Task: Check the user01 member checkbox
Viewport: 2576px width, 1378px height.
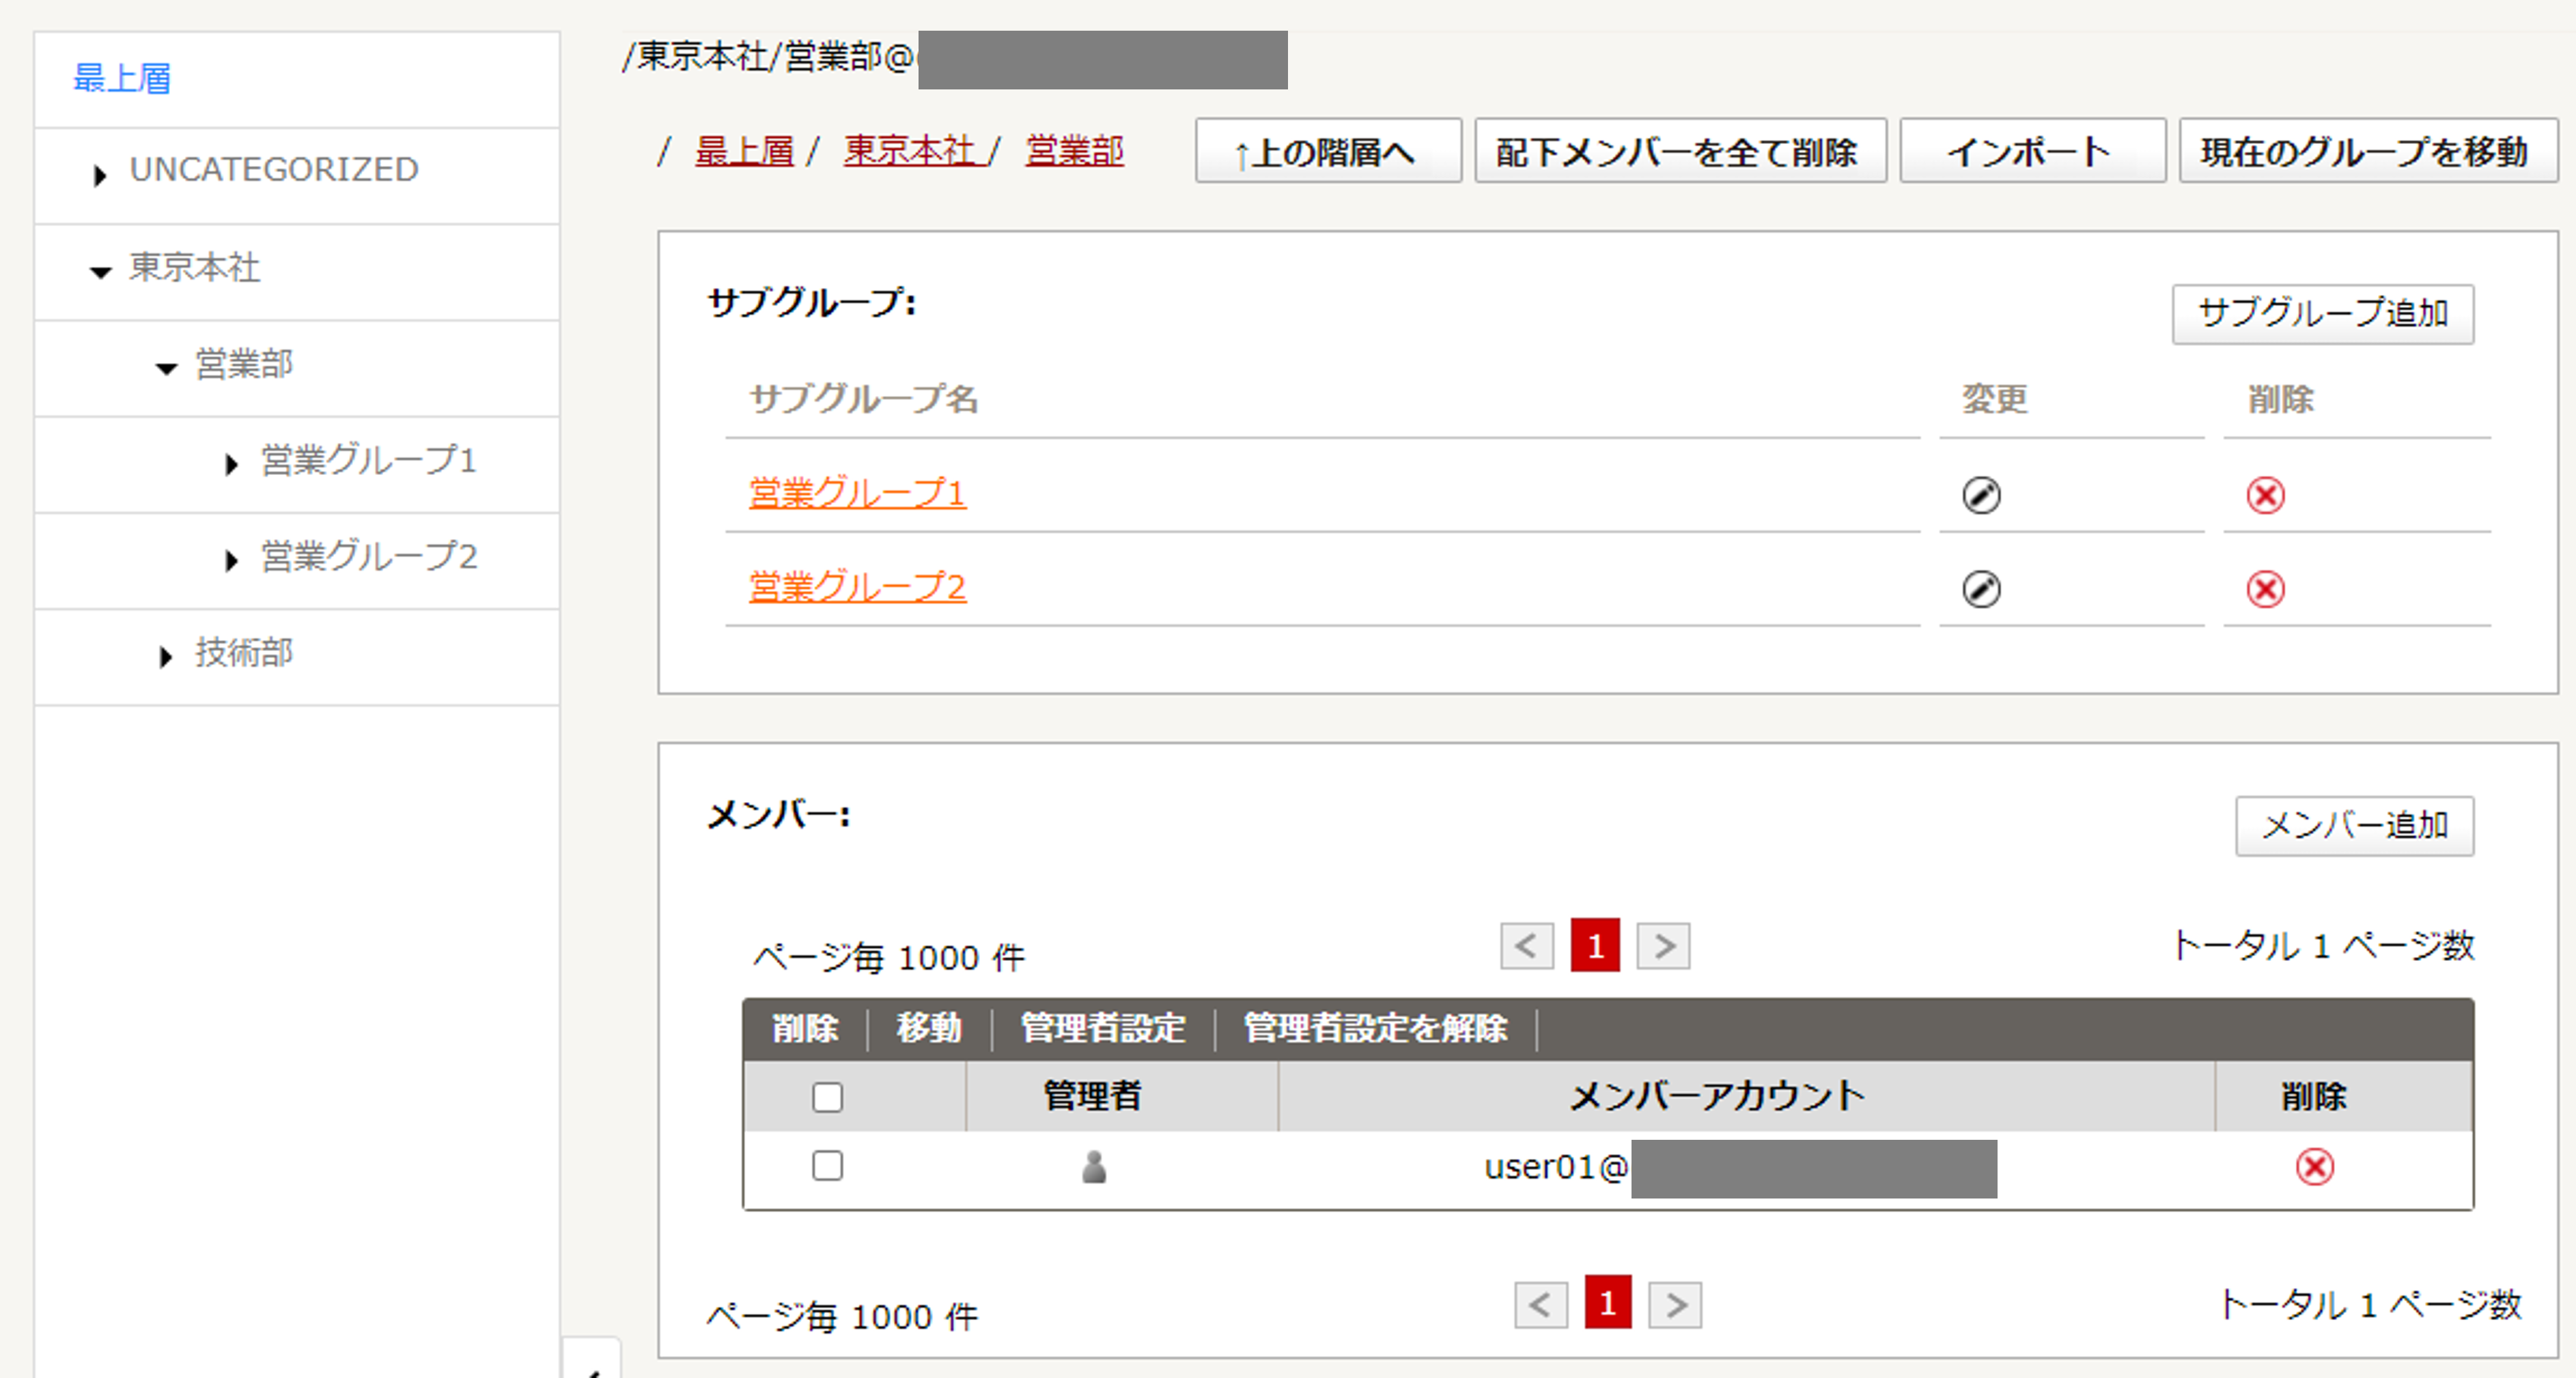Action: click(x=827, y=1165)
